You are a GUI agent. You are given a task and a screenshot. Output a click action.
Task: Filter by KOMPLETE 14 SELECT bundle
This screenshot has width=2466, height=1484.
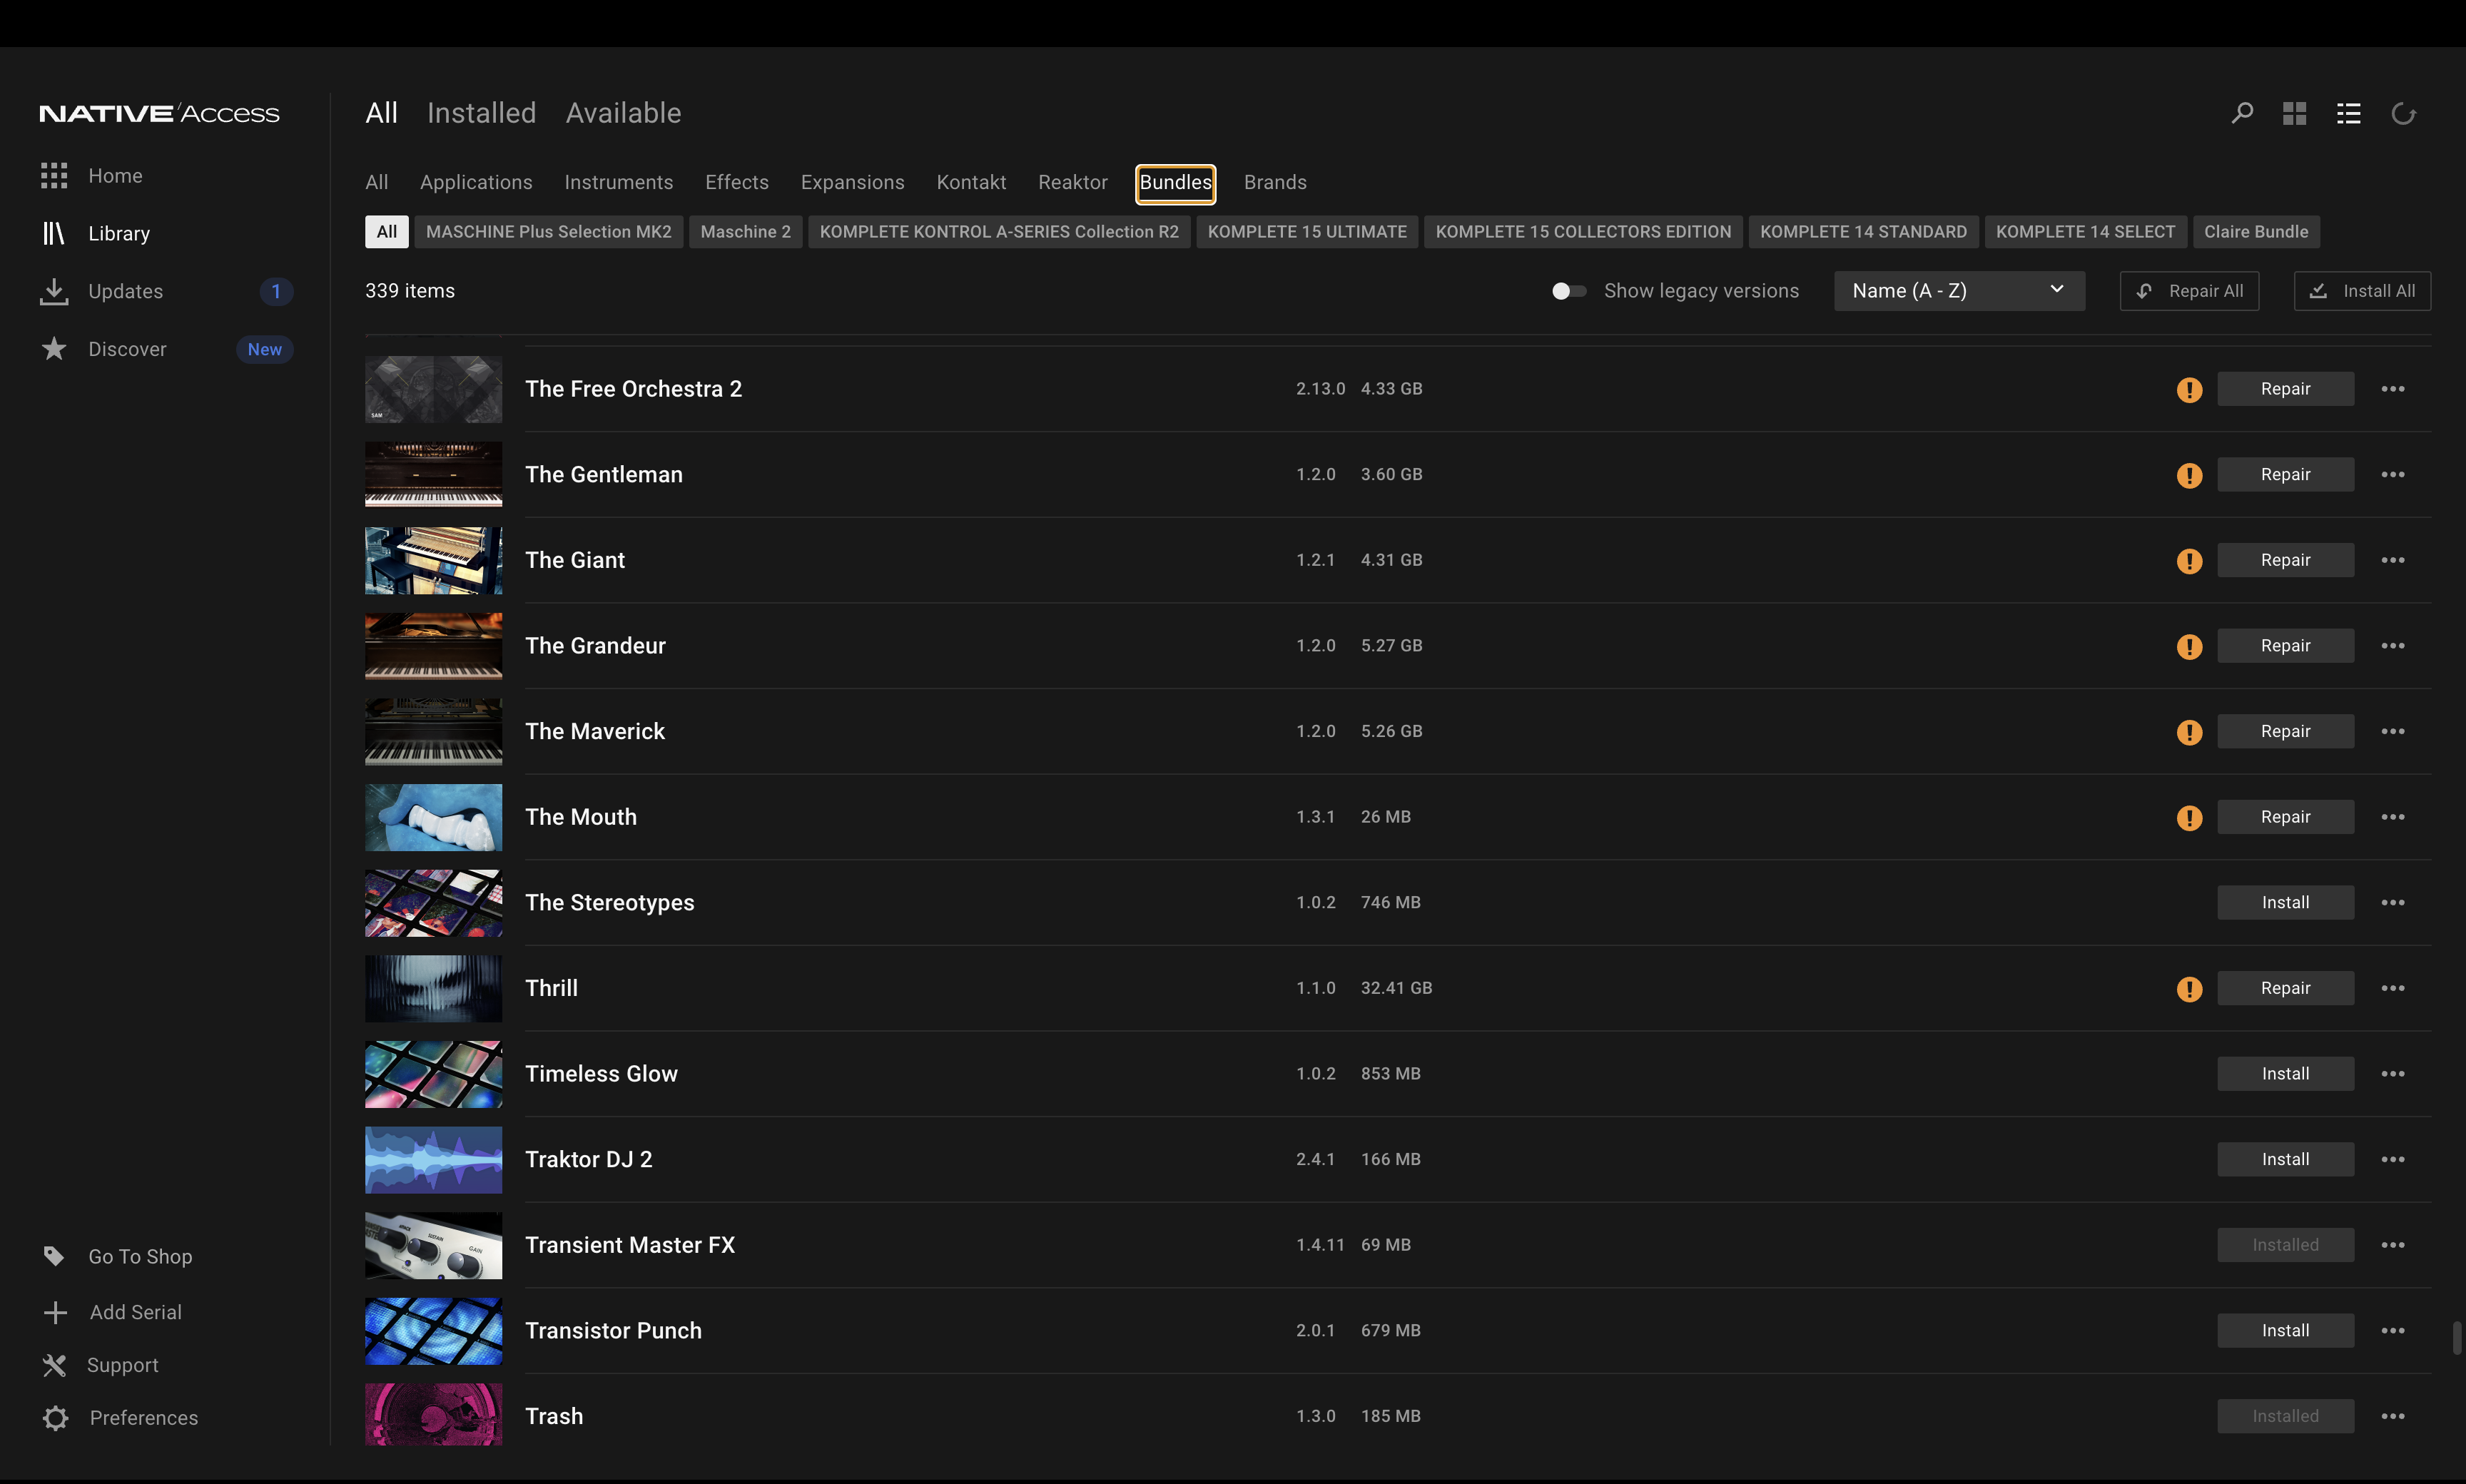point(2086,232)
